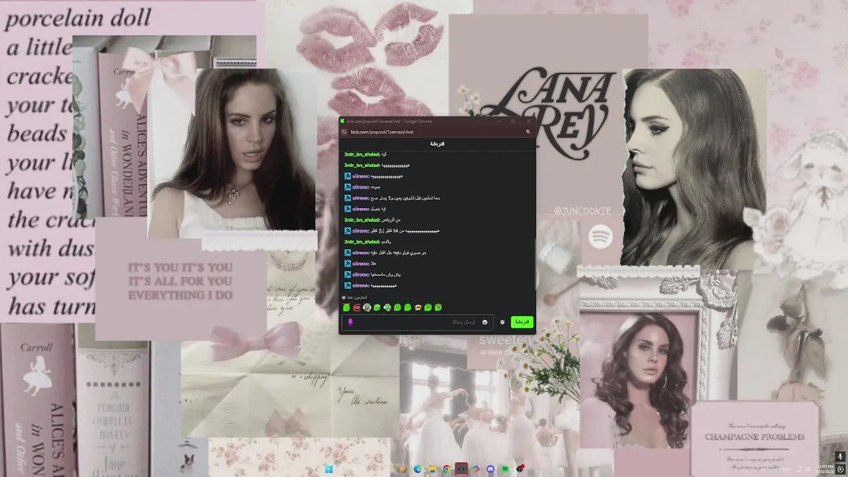This screenshot has width=848, height=477.
Task: Click moderator badge beside siirene هلا message
Action: 347,264
